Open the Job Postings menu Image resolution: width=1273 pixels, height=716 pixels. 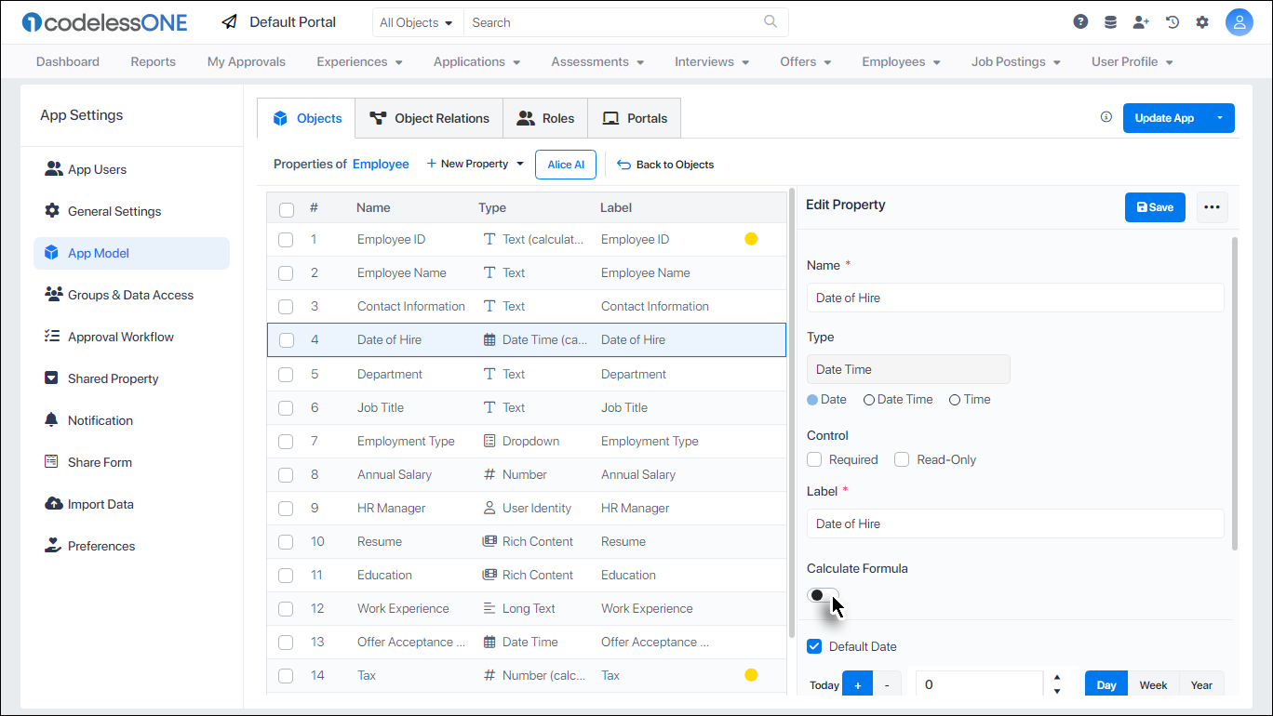tap(1015, 61)
